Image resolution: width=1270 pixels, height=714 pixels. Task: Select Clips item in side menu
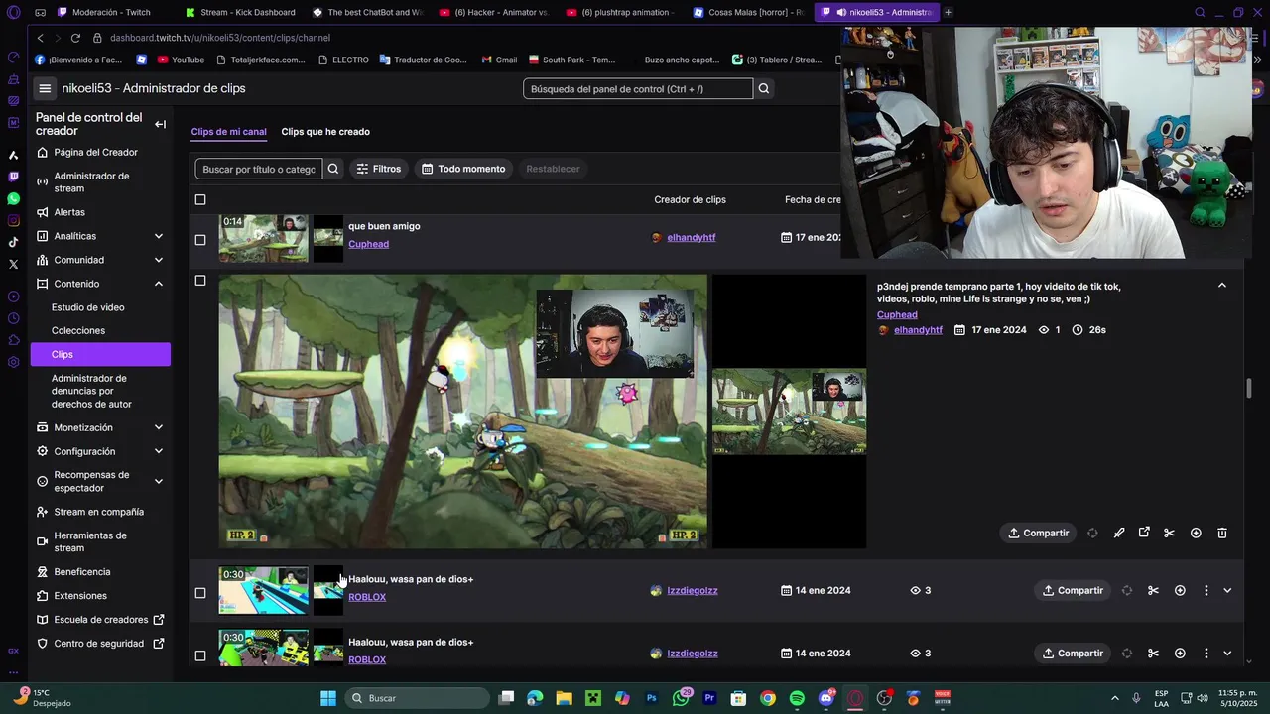99,354
